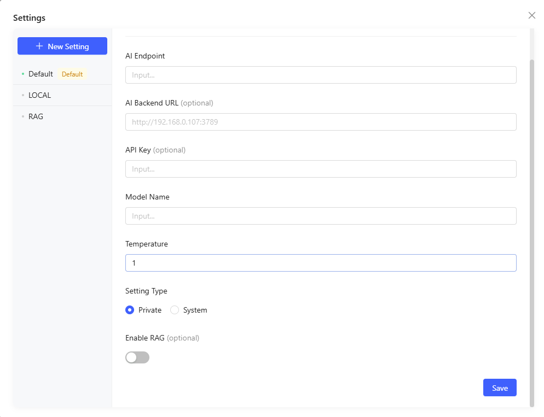The width and height of the screenshot is (544, 417).
Task: Open the Default setting profile
Action: click(40, 74)
